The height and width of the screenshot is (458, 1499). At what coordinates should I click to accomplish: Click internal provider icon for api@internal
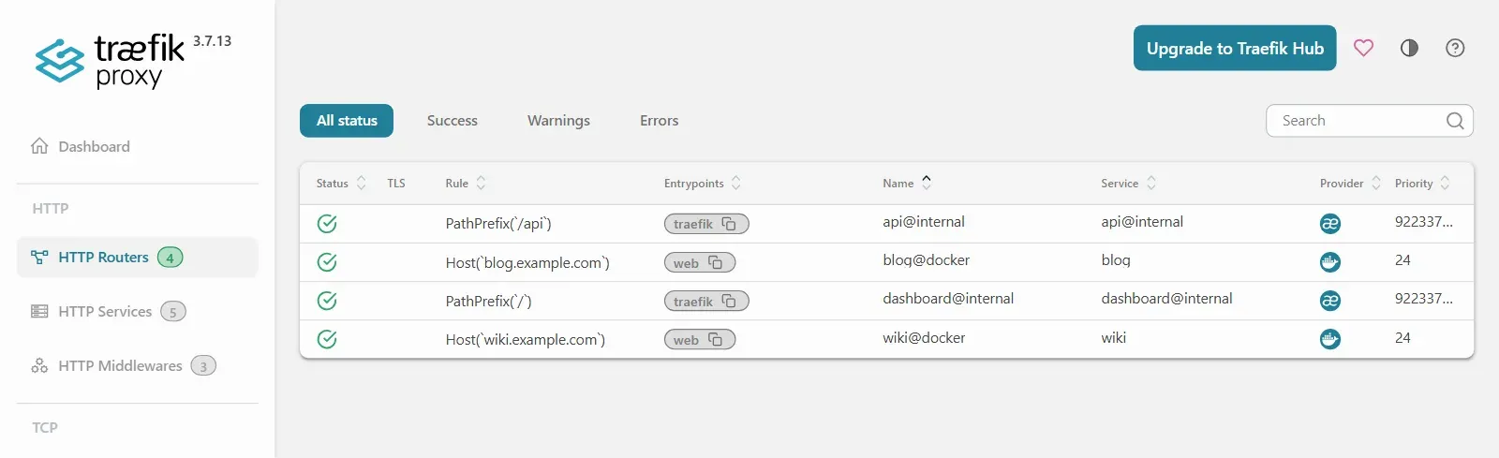[x=1330, y=224]
